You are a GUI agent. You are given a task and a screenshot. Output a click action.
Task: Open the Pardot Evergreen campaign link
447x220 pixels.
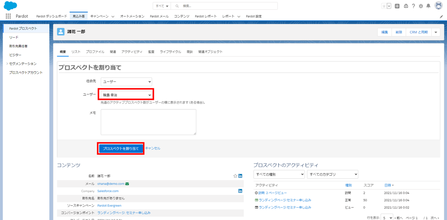tap(109, 206)
